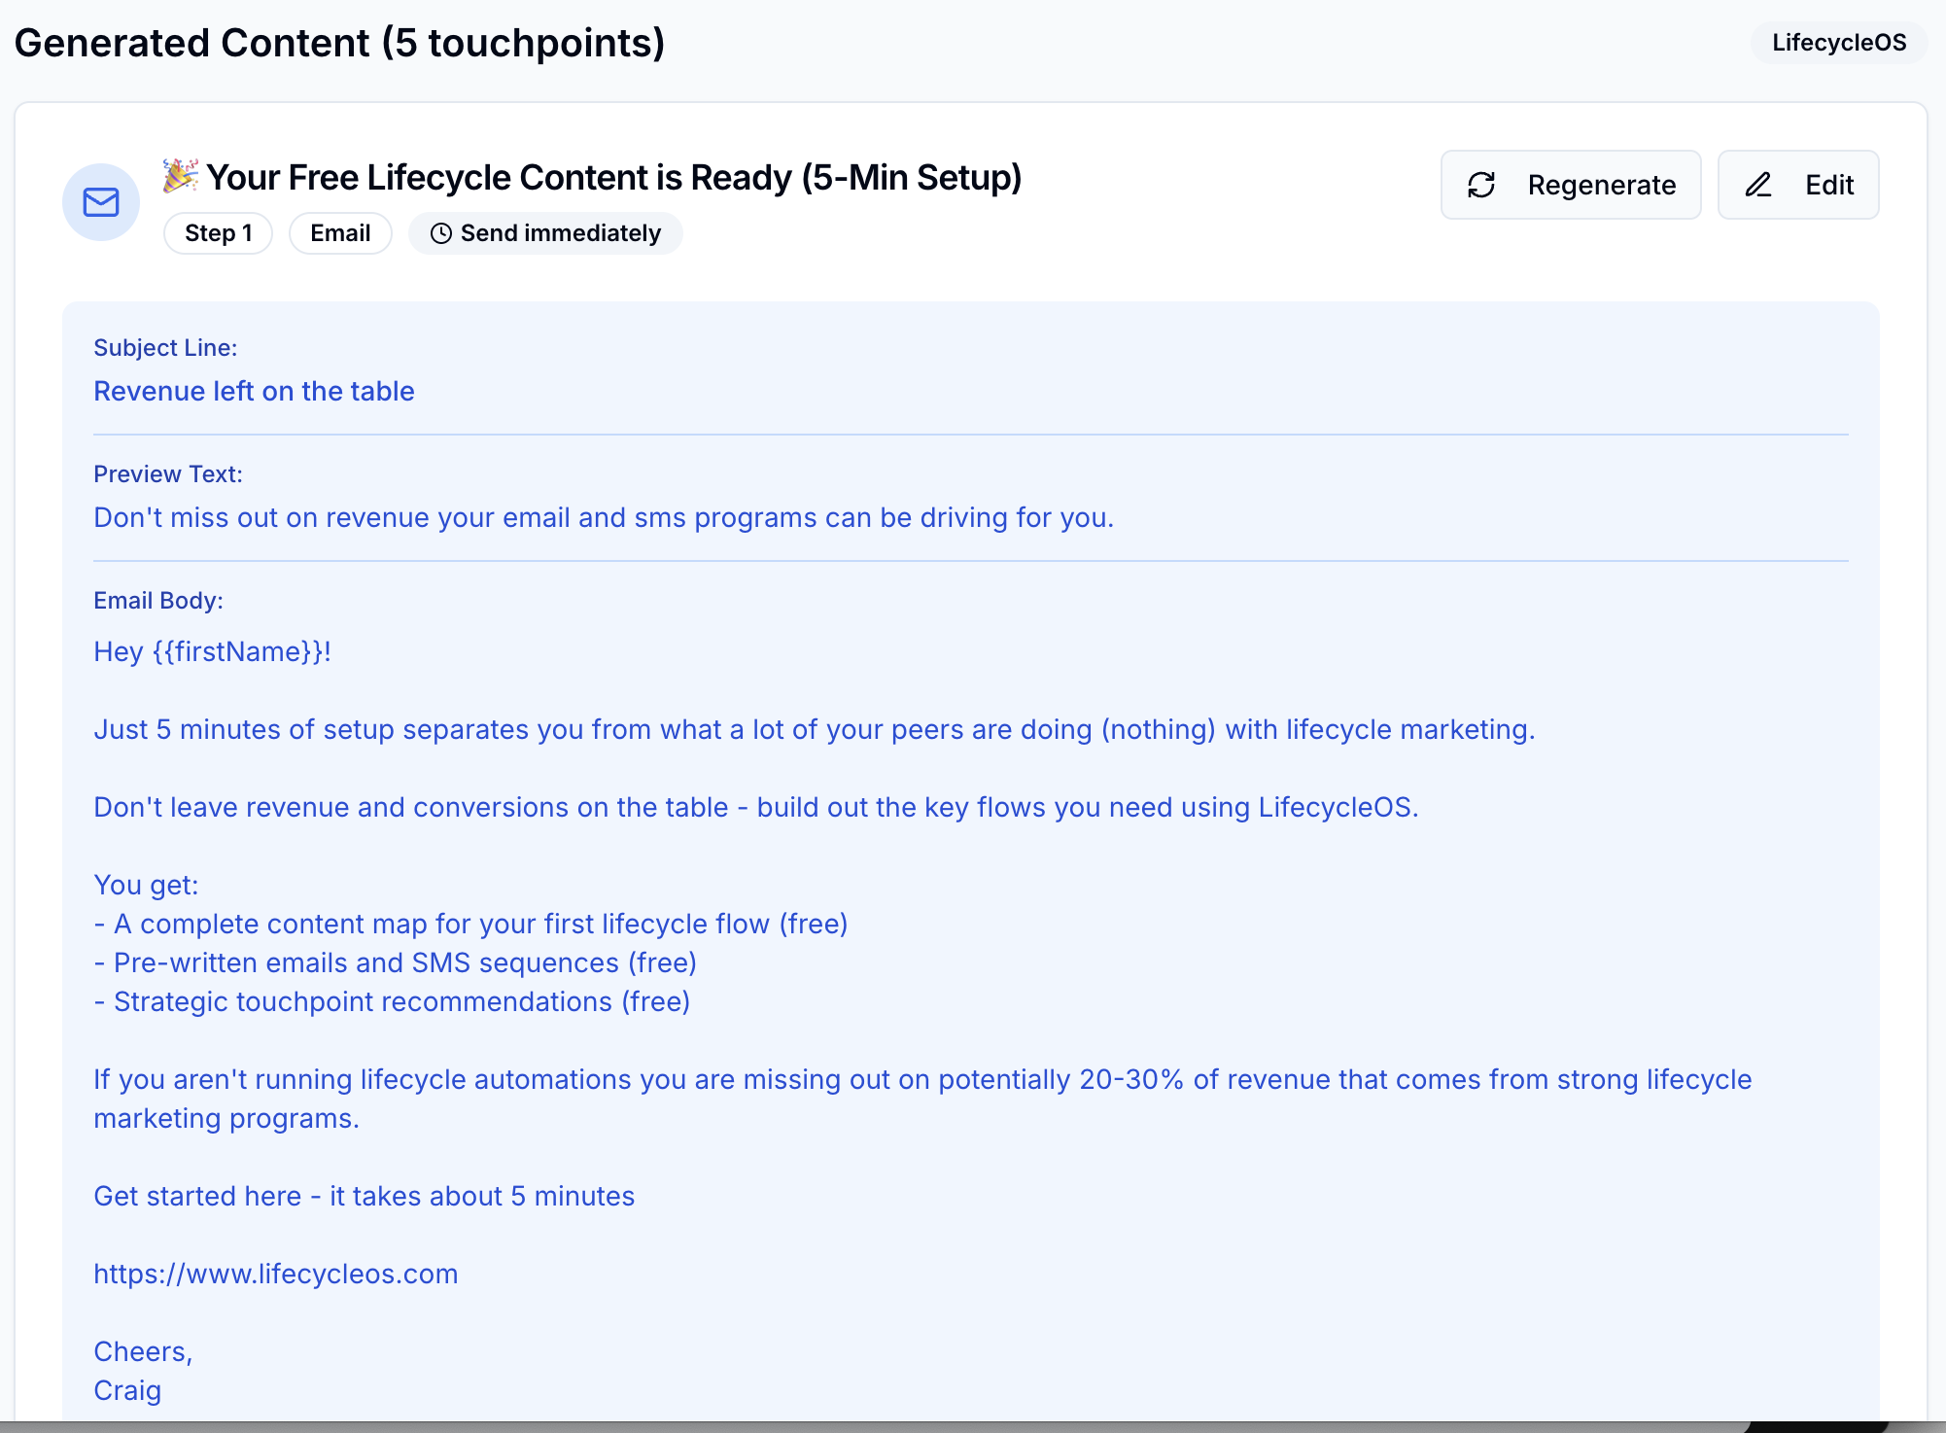Click the 'Hey {{firstName}}!' greeting line
The image size is (1946, 1433).
pyautogui.click(x=212, y=651)
